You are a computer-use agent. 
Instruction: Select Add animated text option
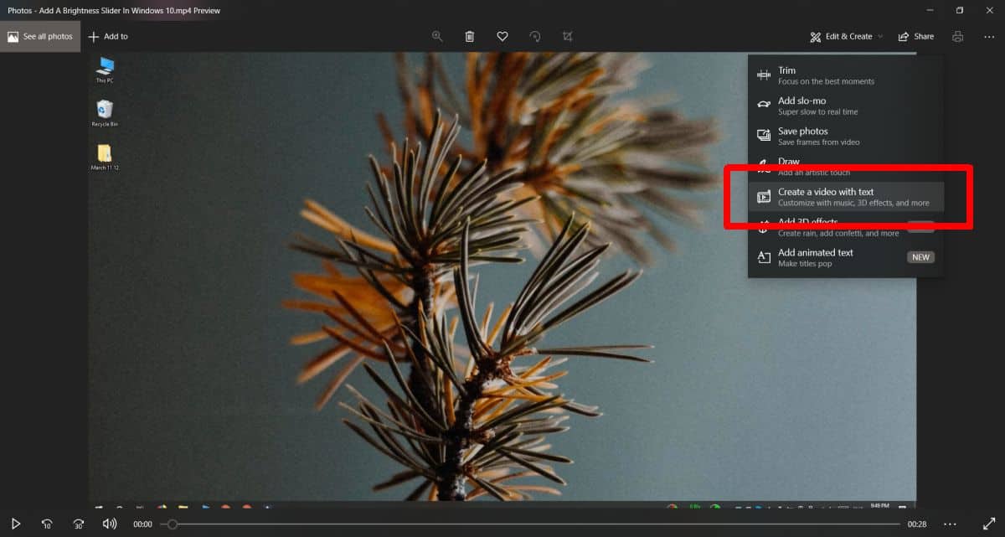click(846, 257)
